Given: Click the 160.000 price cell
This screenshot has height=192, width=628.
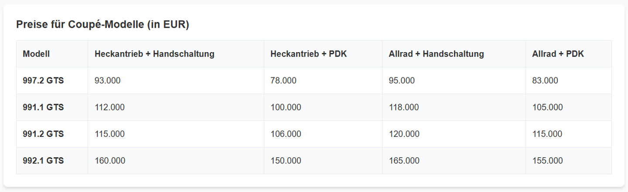Looking at the screenshot, I should (176, 161).
